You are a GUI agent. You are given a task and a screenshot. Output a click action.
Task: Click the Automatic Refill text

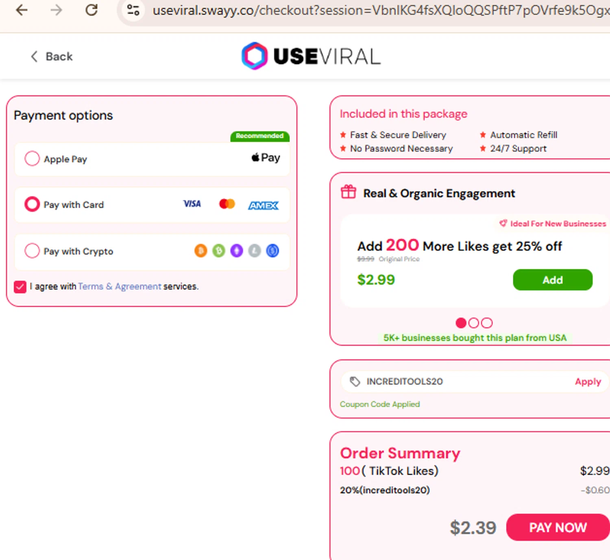click(524, 135)
